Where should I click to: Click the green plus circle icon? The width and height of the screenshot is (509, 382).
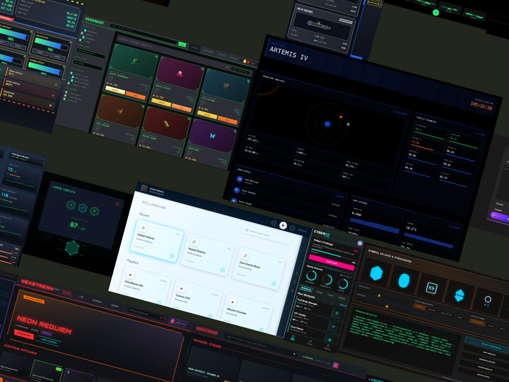[x=436, y=12]
